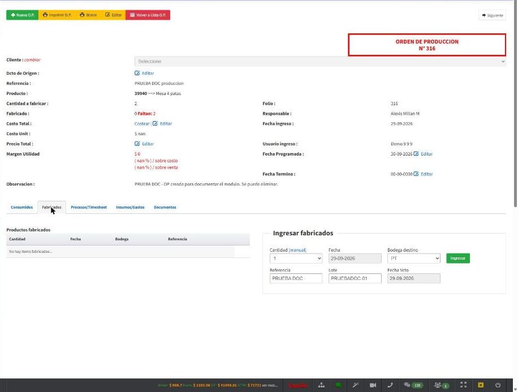The height and width of the screenshot is (392, 518).
Task: Switch to the Insumos/Gastos tab
Action: (130, 207)
